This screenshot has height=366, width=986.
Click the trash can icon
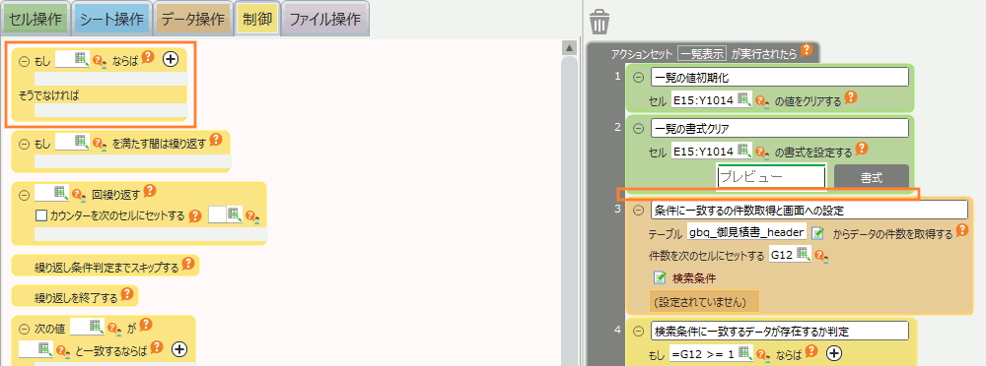599,22
